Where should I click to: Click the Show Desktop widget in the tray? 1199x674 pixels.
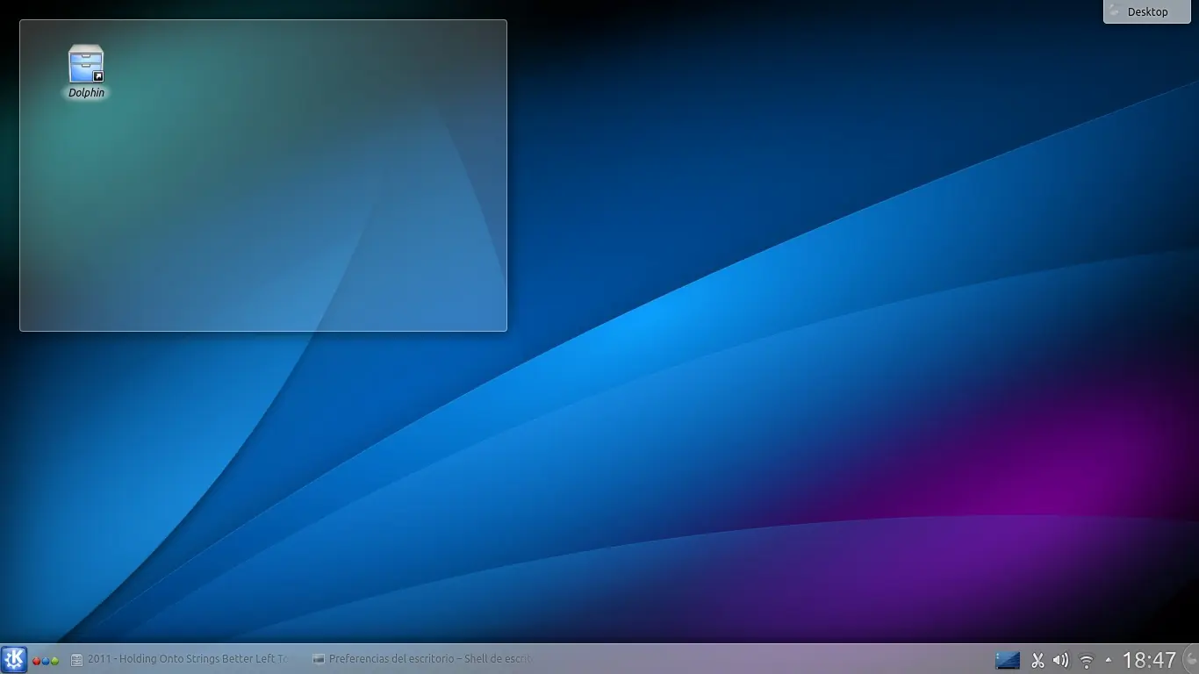tap(1008, 659)
